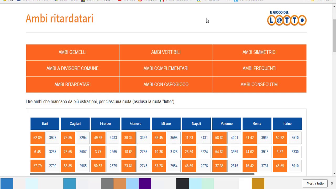
Task: Click the Palermo wheel header
Action: coord(227,124)
